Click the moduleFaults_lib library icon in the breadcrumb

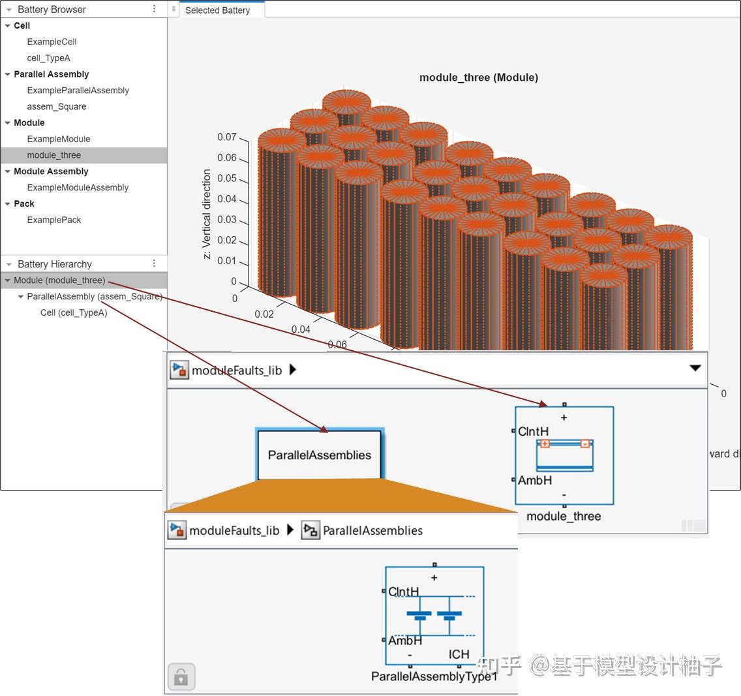[178, 370]
